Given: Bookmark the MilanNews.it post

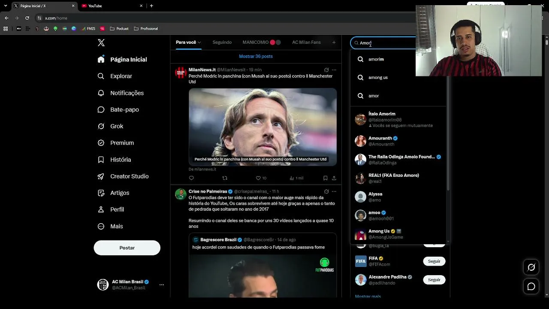Looking at the screenshot, I should click(x=325, y=178).
